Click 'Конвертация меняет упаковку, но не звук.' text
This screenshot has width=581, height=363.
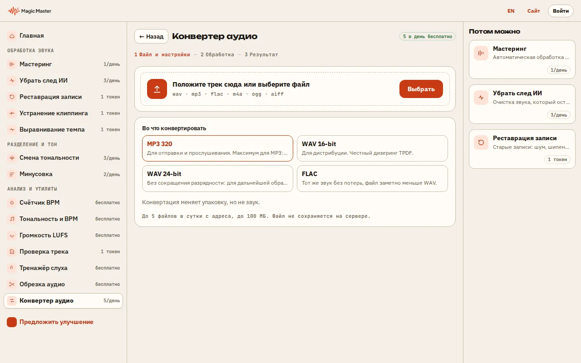pos(201,202)
